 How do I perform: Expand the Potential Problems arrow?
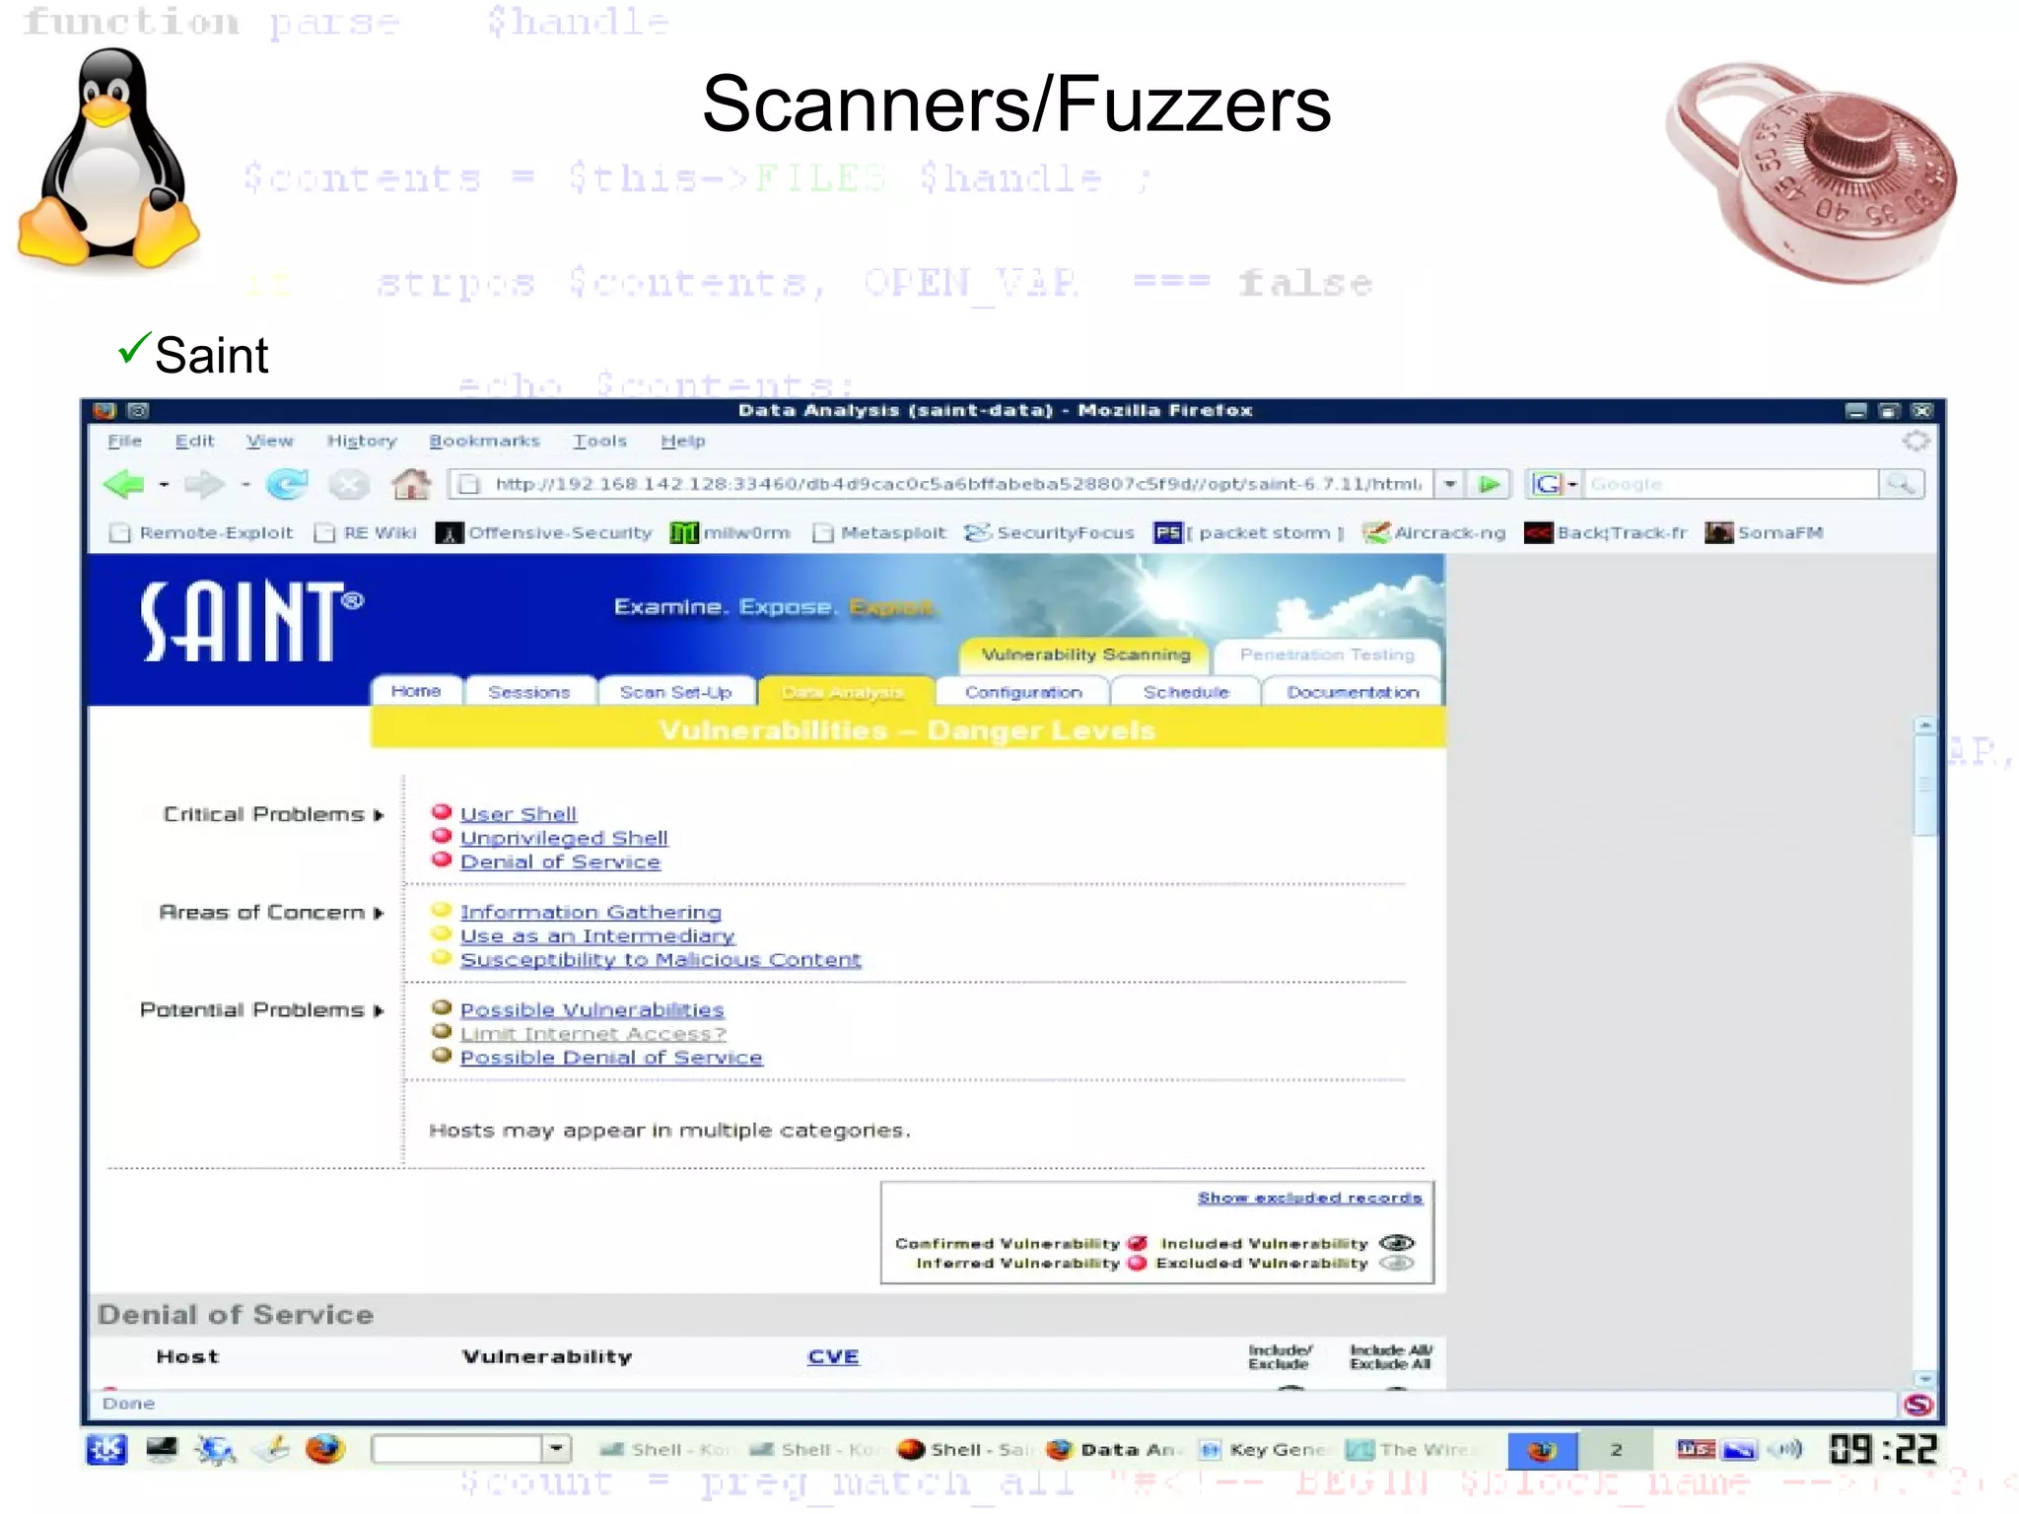tap(379, 1011)
